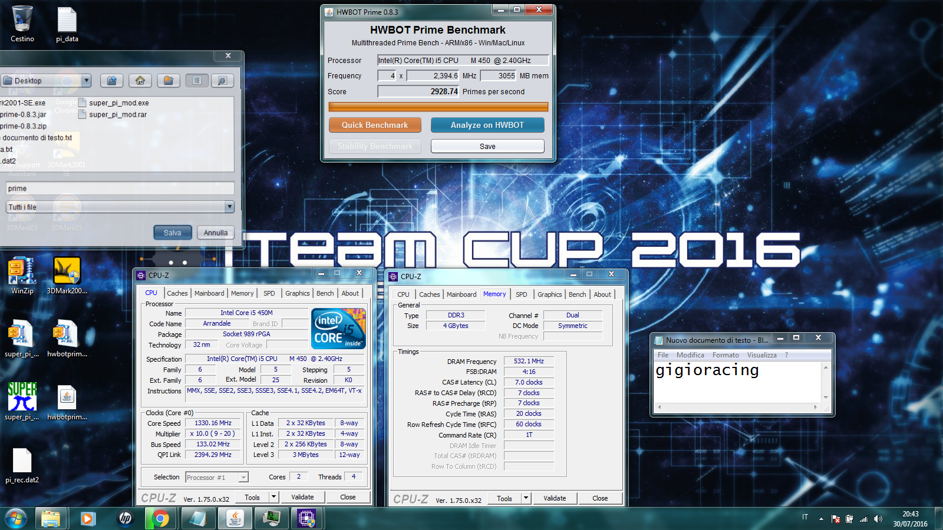This screenshot has width=943, height=530.
Task: Open the Desktop location dropdown
Action: (87, 81)
